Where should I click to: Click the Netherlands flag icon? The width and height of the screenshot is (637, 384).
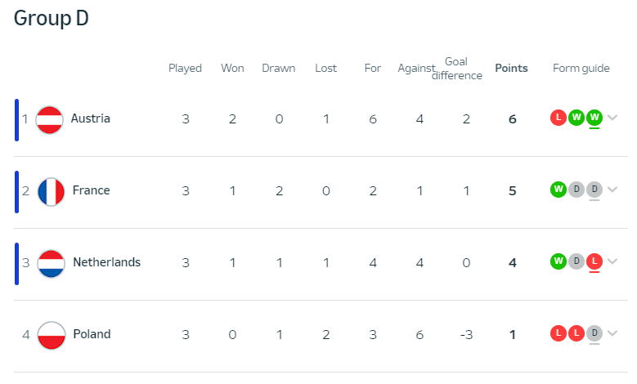point(51,263)
